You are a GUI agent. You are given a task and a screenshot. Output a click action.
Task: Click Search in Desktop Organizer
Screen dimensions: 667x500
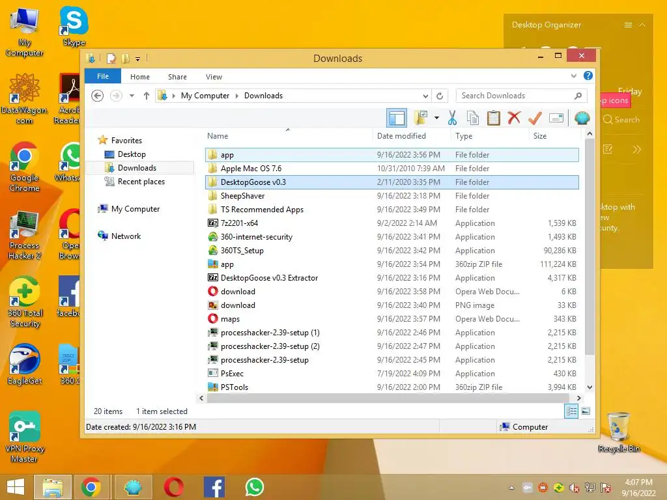(x=621, y=120)
